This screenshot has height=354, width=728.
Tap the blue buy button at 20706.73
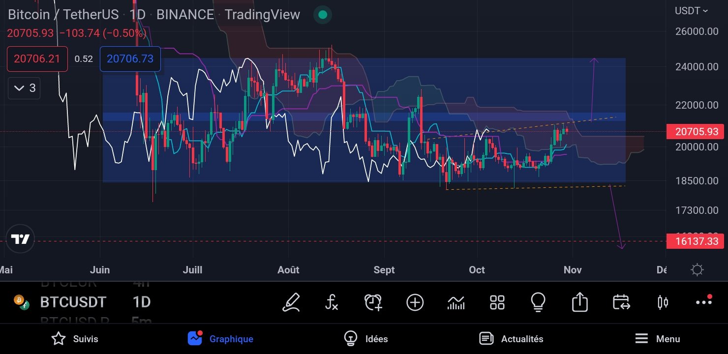click(x=130, y=59)
